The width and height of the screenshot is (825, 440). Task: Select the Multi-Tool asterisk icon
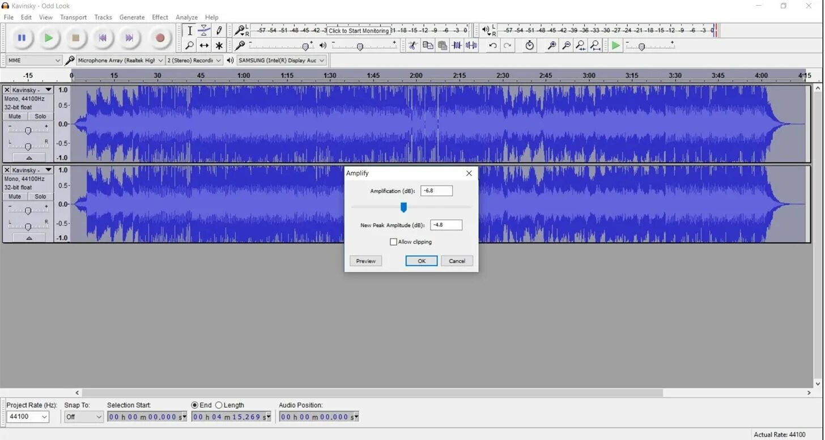pos(219,45)
